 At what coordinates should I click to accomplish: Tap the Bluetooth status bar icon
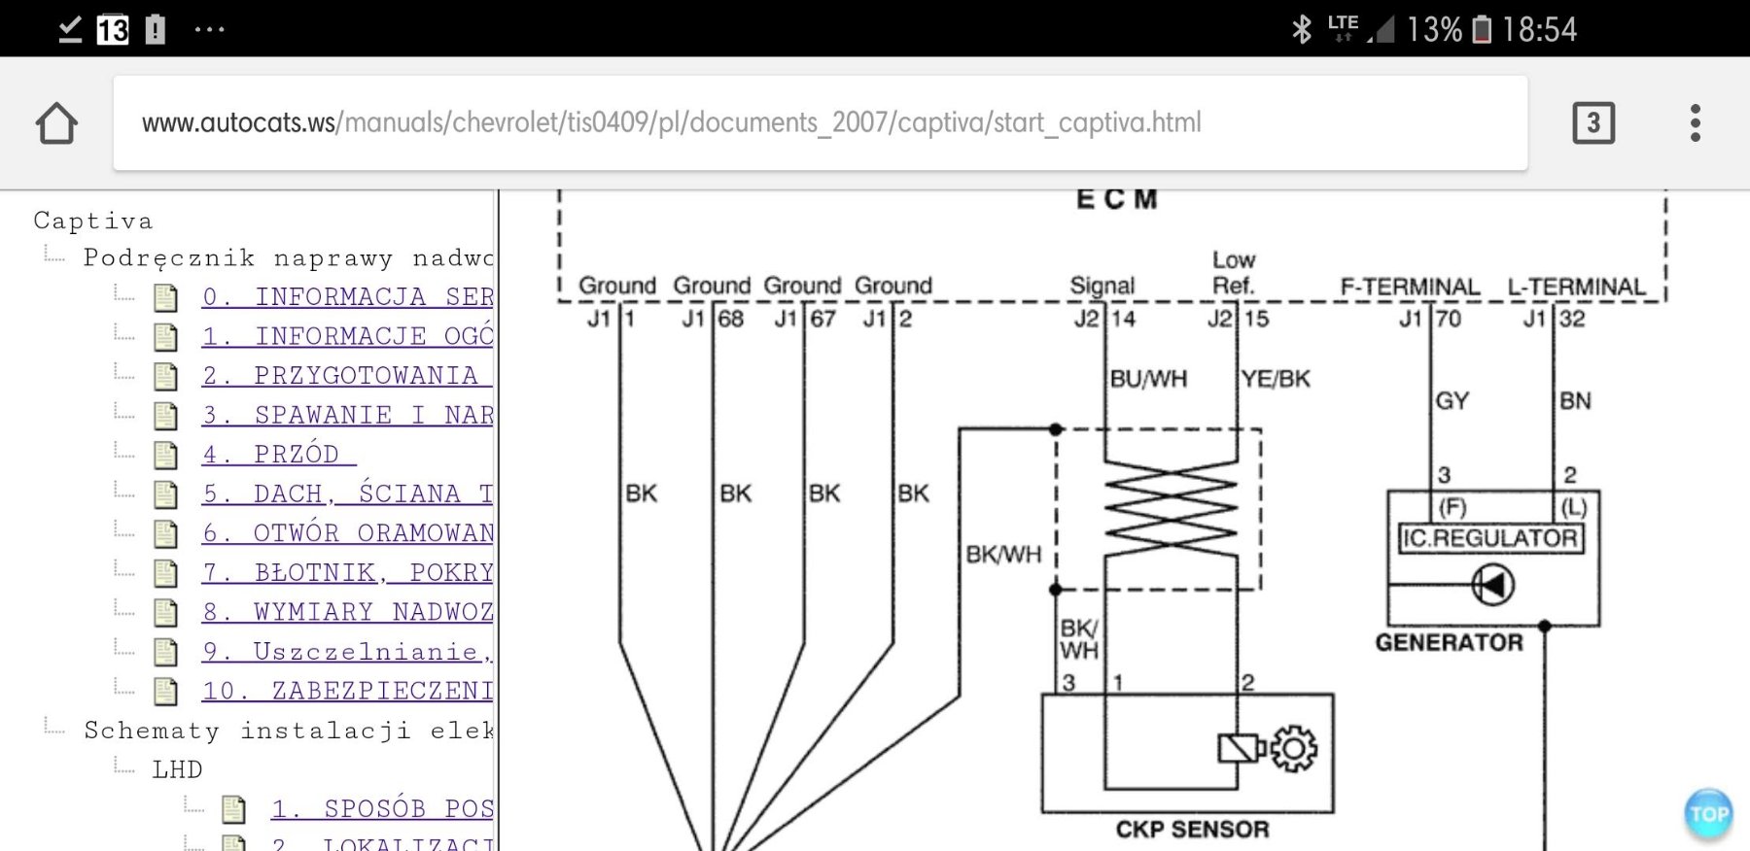pyautogui.click(x=1301, y=29)
